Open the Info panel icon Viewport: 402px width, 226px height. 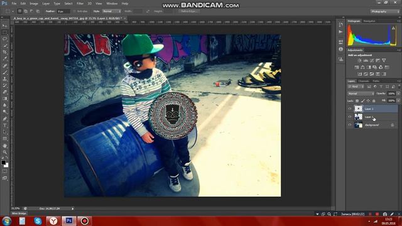click(x=340, y=49)
